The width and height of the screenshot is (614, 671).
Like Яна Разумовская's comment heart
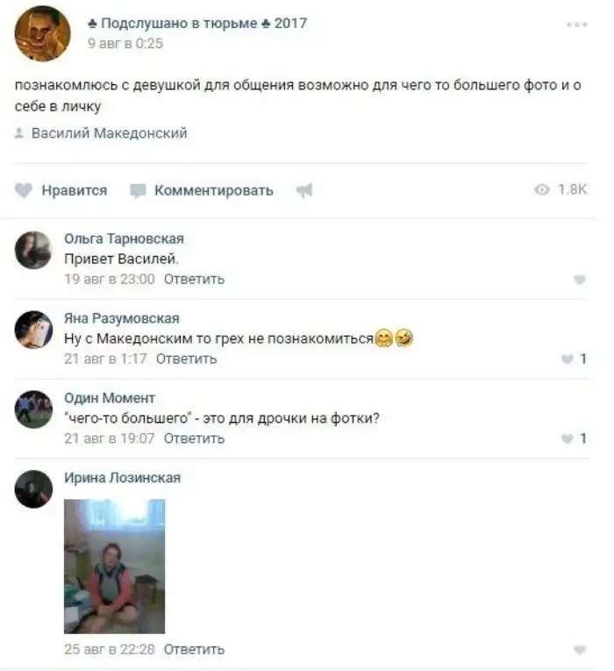pos(567,360)
